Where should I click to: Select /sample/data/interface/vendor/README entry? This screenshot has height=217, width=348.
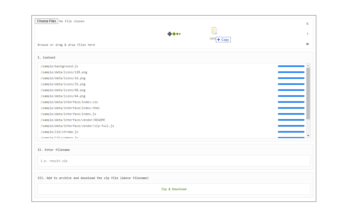point(73,120)
